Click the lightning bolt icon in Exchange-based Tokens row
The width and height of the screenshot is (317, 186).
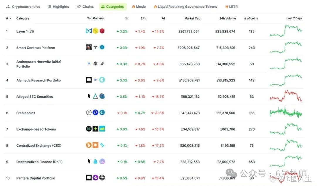[x=95, y=129]
